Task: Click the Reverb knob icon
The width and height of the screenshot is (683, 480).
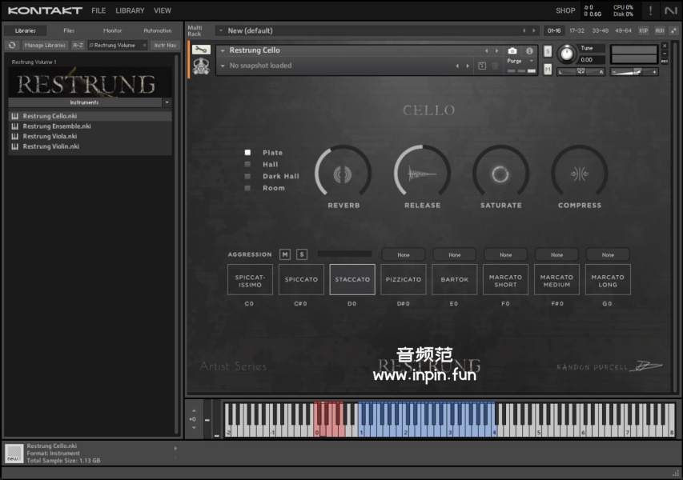Action: click(344, 174)
